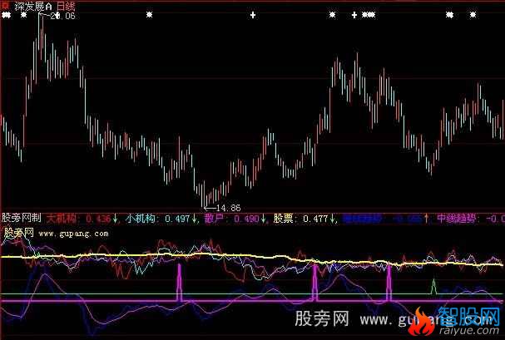505x340 pixels.
Task: Click the 中线趋势 legend label
Action: tap(457, 219)
